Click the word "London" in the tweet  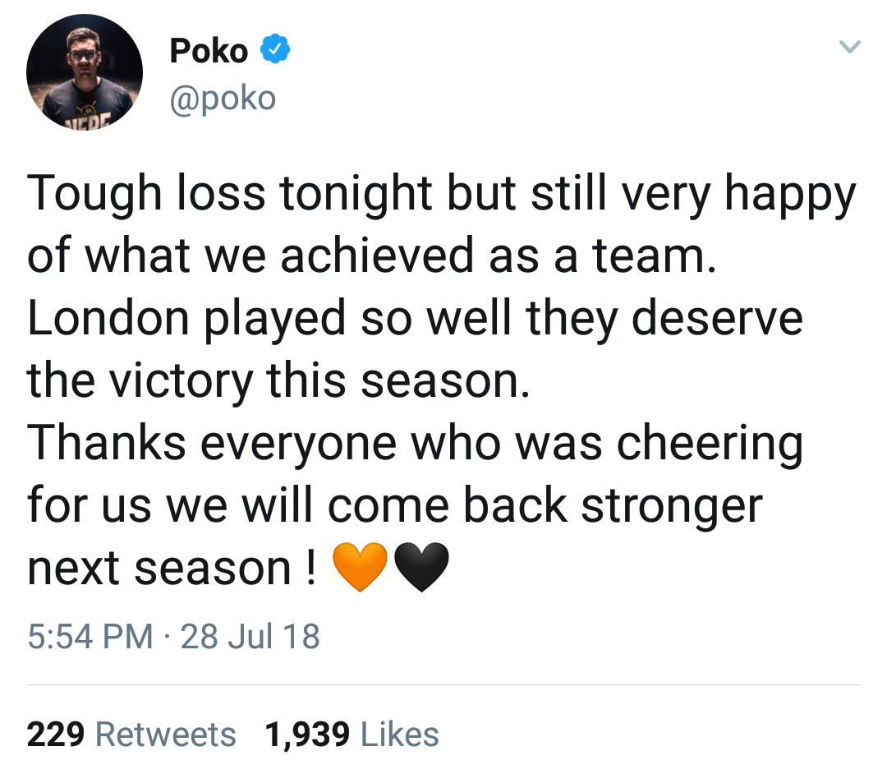click(x=108, y=318)
